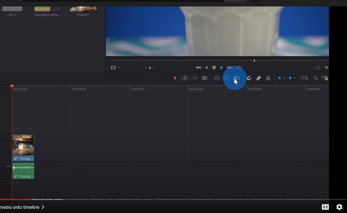Add a blue flag to clip
Image resolution: width=347 pixels, height=213 pixels.
coord(279,78)
